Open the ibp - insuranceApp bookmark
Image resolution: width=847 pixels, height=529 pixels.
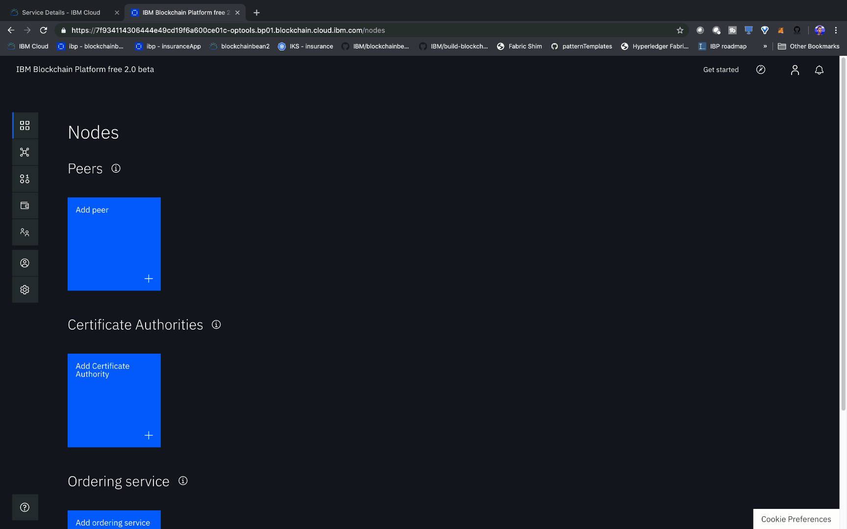tap(168, 47)
